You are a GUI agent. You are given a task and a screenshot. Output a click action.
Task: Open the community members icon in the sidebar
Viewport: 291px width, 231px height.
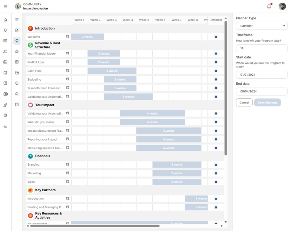pyautogui.click(x=5, y=51)
